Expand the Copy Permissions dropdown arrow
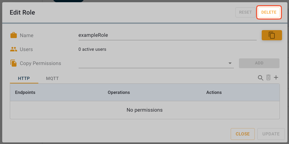This screenshot has width=289, height=144. [x=230, y=63]
